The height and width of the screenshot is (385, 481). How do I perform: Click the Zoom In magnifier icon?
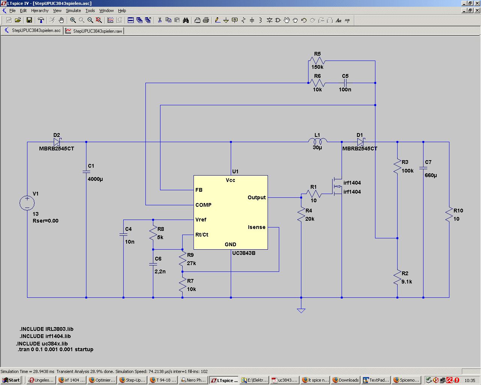73,20
